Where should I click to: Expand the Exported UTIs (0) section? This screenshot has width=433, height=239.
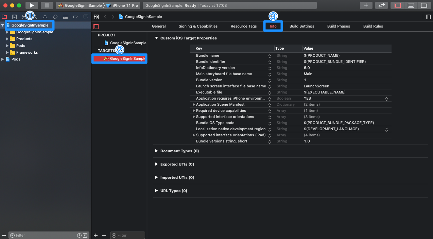pyautogui.click(x=156, y=164)
